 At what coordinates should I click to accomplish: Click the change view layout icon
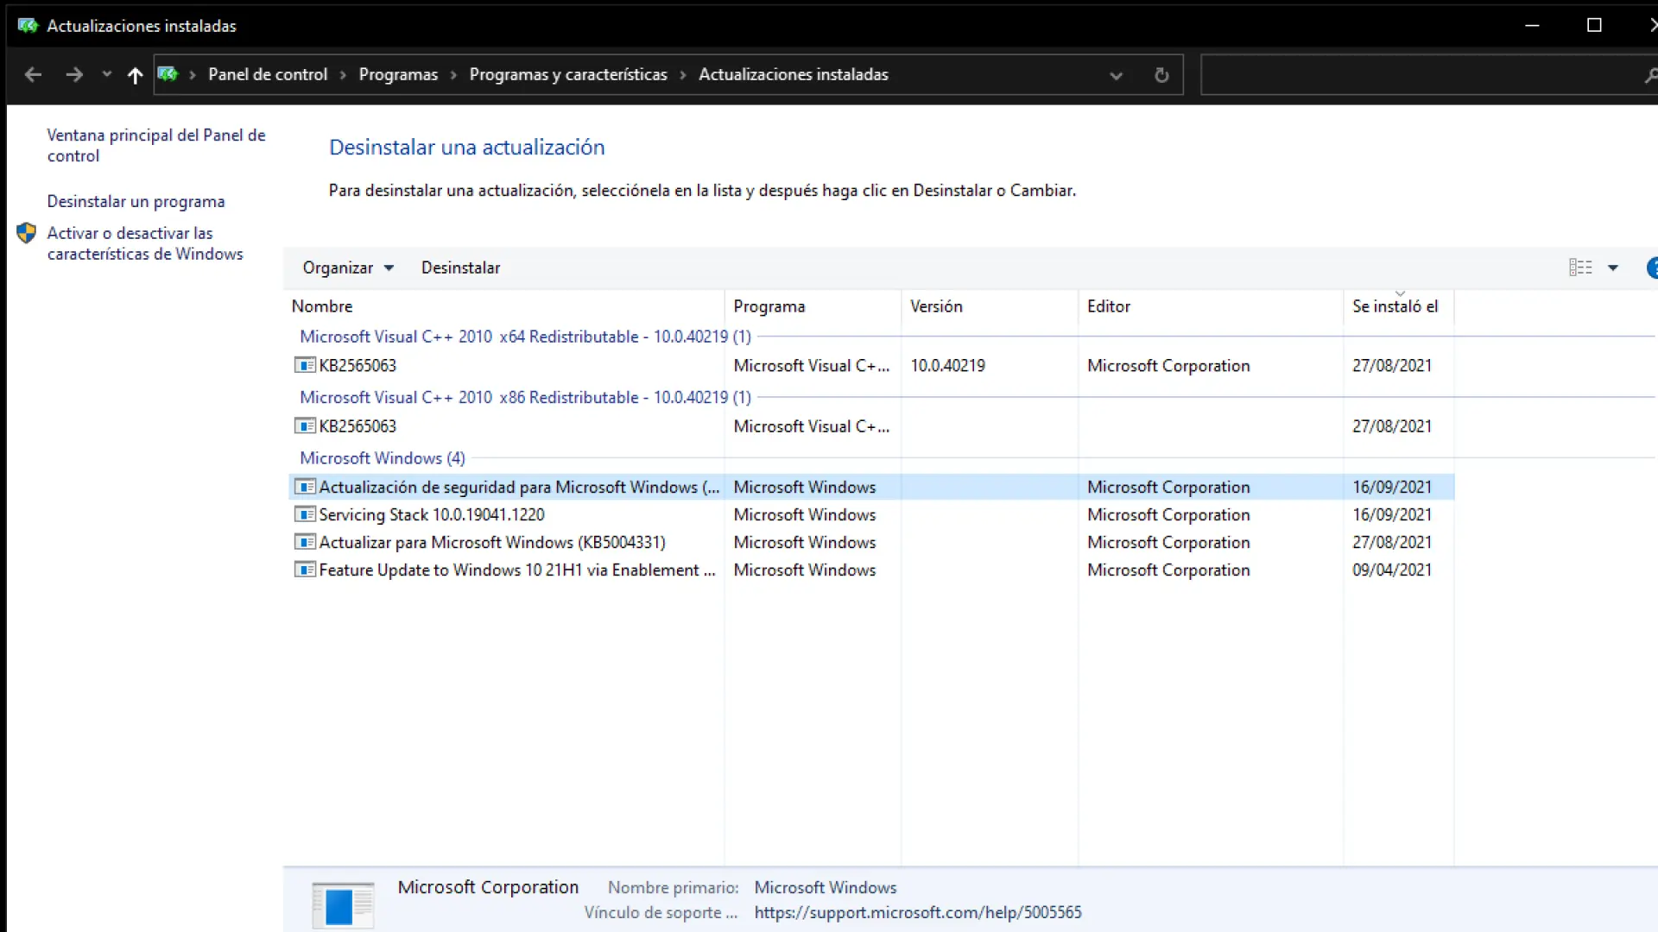click(1580, 268)
